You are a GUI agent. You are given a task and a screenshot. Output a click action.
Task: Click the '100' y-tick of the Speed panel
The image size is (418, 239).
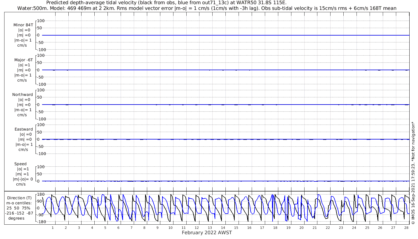coord(41,167)
